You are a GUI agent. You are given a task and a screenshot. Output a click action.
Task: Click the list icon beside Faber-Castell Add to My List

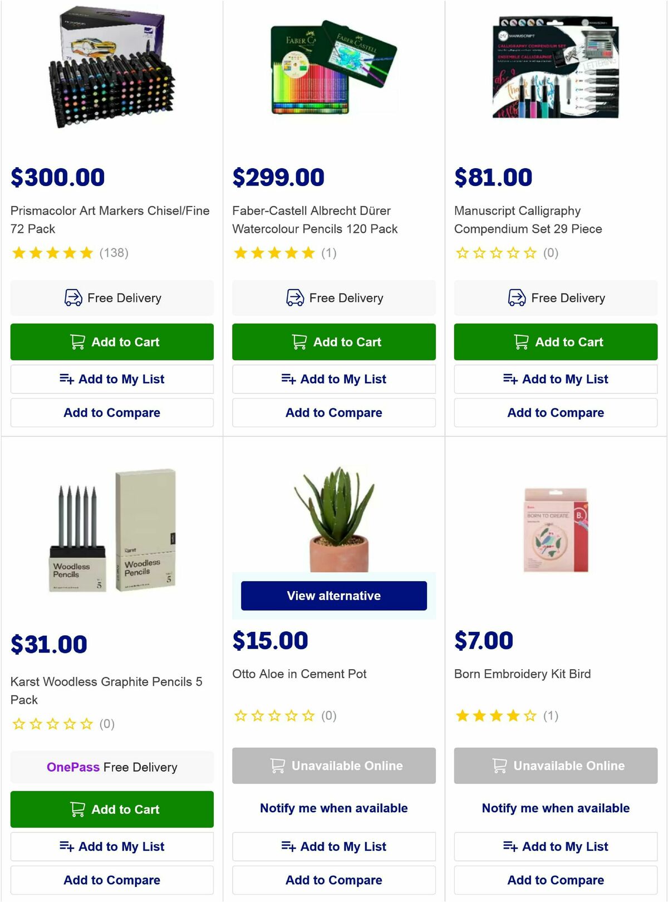tap(288, 379)
